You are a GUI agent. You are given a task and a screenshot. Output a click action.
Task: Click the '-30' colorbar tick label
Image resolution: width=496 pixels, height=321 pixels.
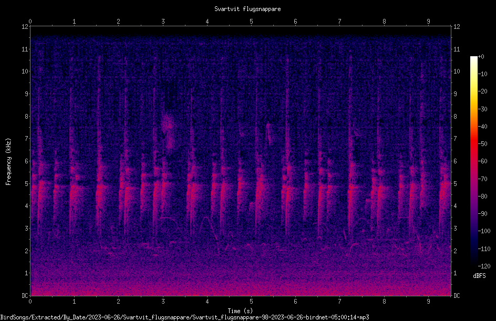(x=483, y=109)
